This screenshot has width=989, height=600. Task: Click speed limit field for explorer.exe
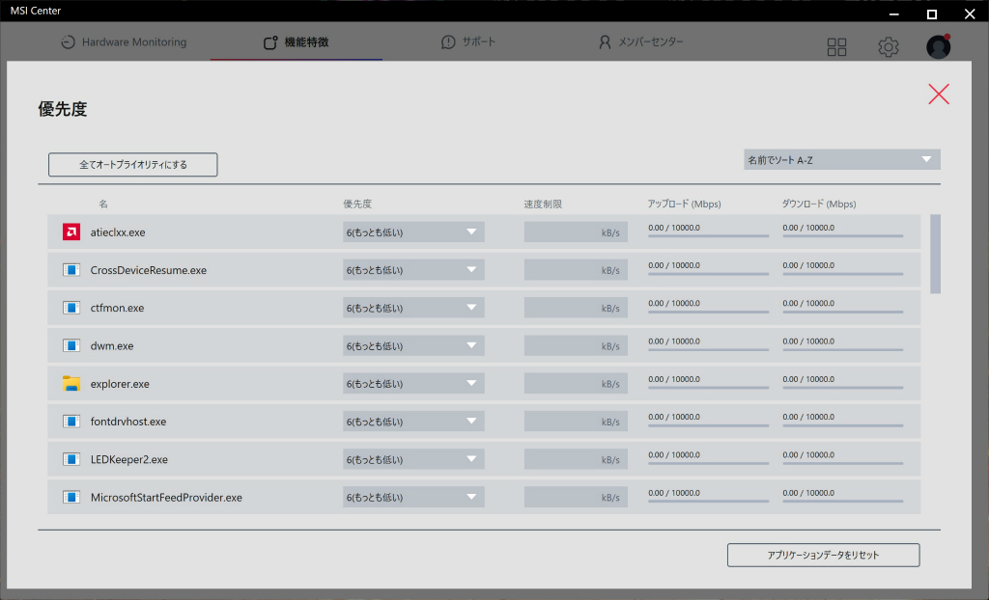(x=576, y=383)
